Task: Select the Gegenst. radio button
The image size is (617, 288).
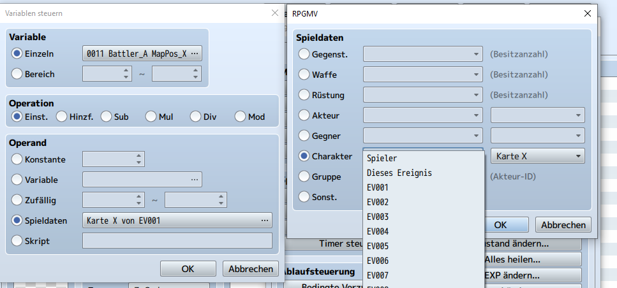Action: coord(304,54)
